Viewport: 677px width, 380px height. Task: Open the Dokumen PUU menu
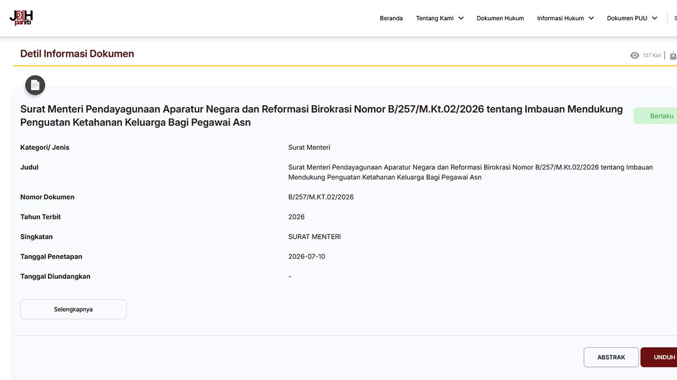(627, 18)
